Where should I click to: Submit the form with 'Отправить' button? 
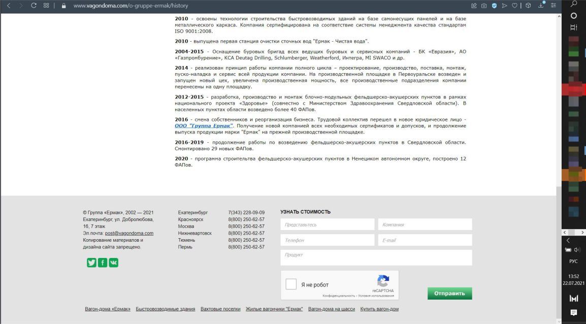[449, 294]
